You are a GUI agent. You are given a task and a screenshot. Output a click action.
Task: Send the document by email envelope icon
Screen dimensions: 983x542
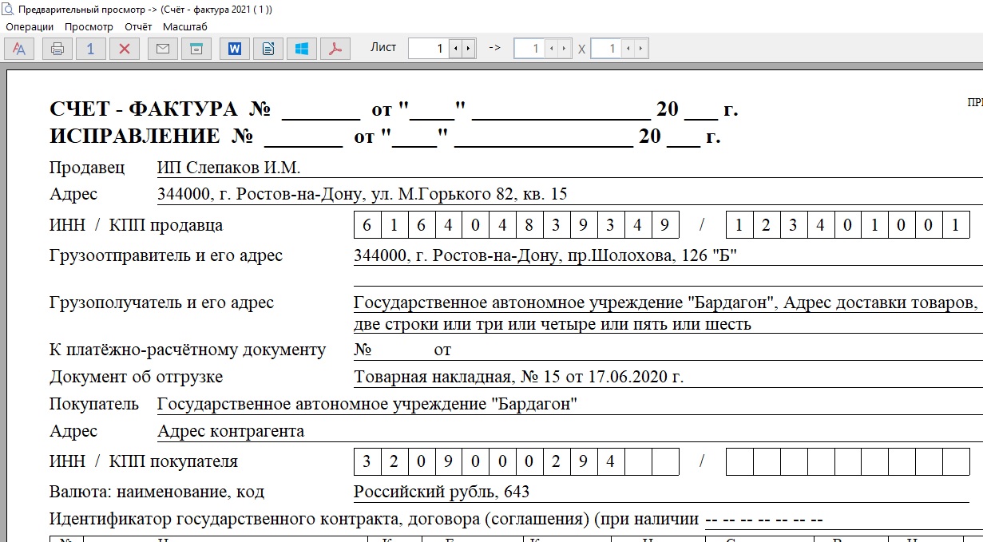(x=163, y=49)
